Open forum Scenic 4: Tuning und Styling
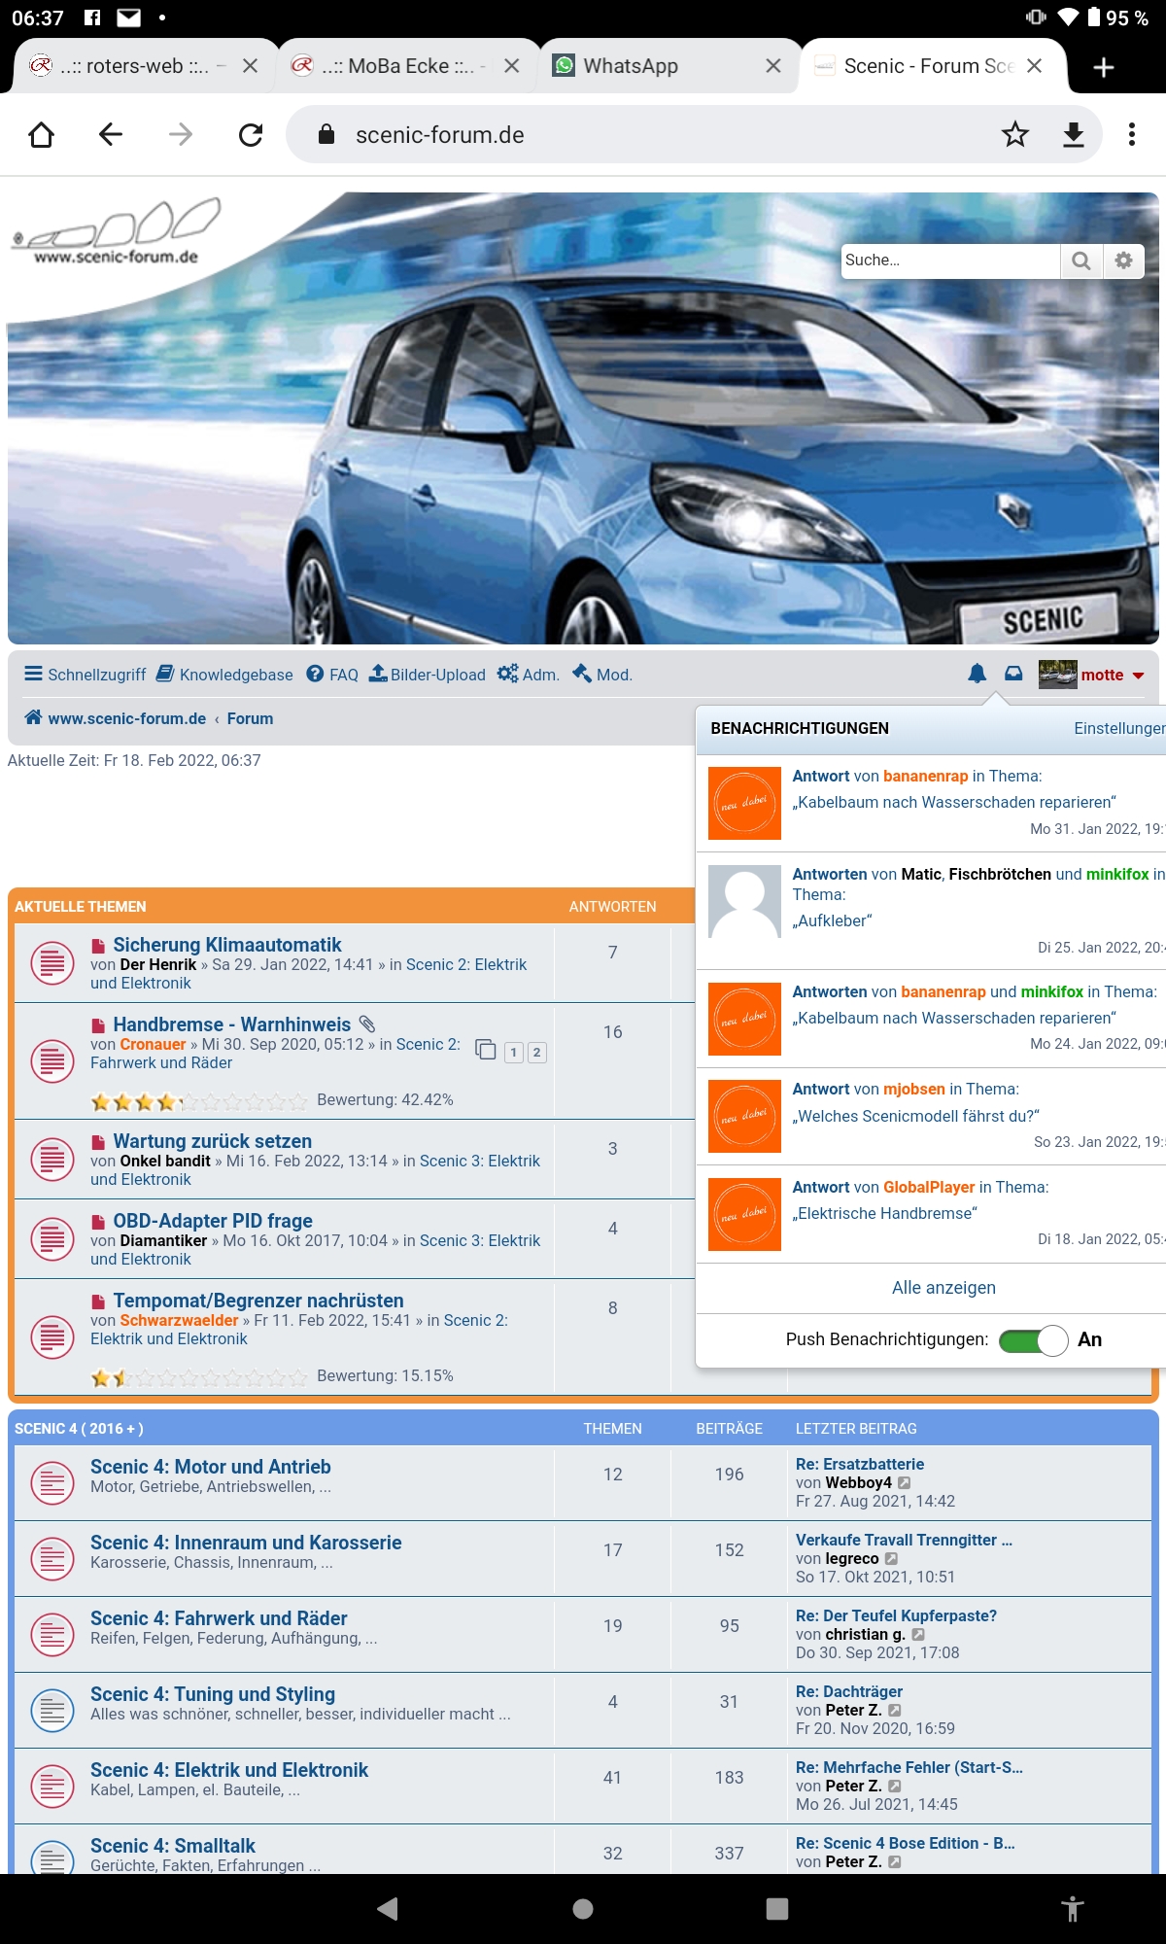Image resolution: width=1166 pixels, height=1944 pixels. pos(213,1694)
